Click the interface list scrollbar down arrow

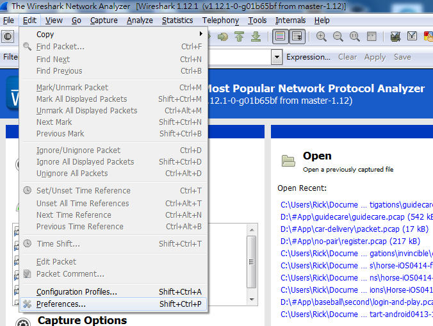pos(252,300)
